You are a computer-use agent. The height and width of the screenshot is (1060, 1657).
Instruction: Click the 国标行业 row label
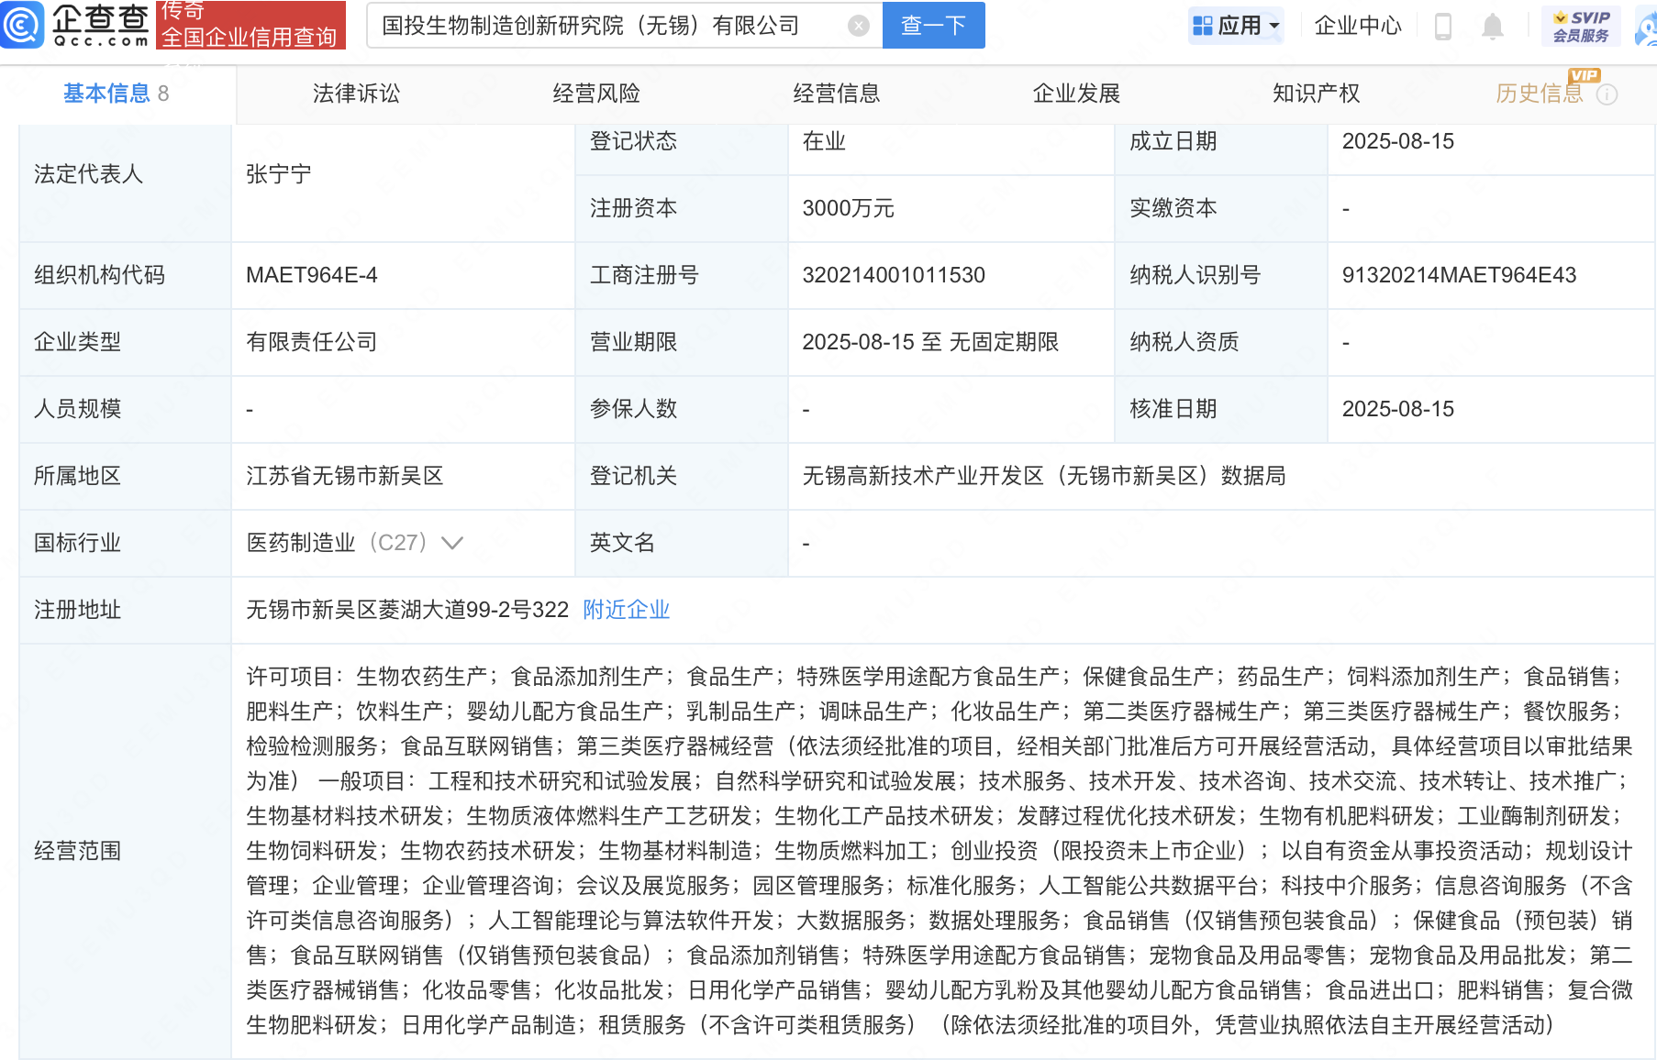click(x=78, y=543)
